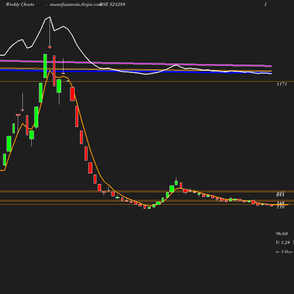
Task: Click the "in 5 Days" text
Action: [x=284, y=252]
